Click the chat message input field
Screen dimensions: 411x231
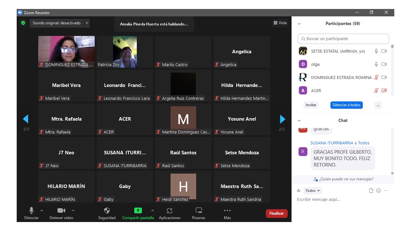[343, 200]
